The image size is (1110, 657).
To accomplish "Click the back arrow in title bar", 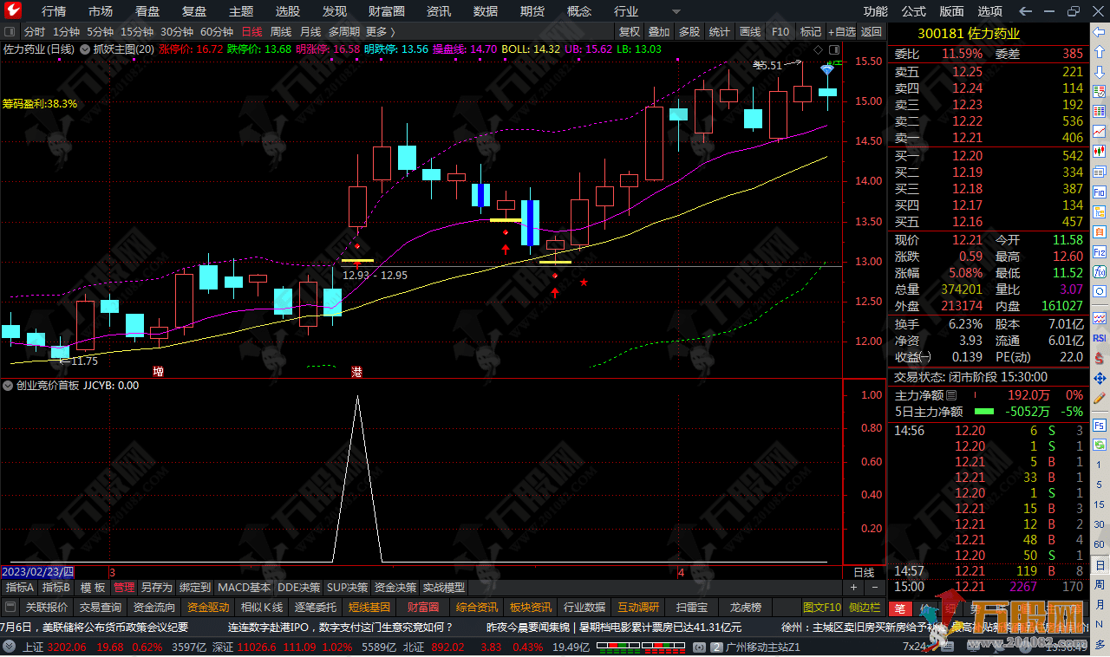I will click(1026, 11).
